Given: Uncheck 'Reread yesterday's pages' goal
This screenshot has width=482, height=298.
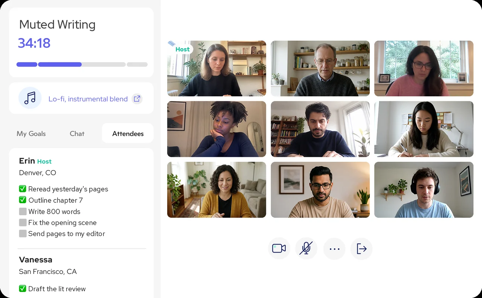Looking at the screenshot, I should click(x=23, y=189).
